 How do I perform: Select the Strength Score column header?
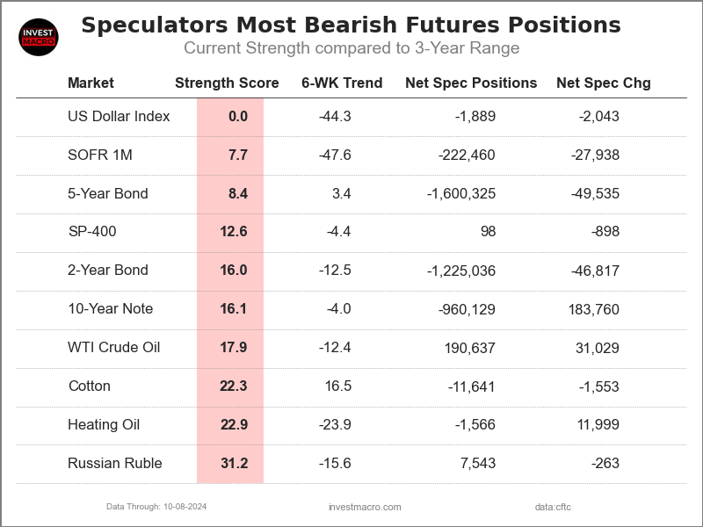coord(227,83)
